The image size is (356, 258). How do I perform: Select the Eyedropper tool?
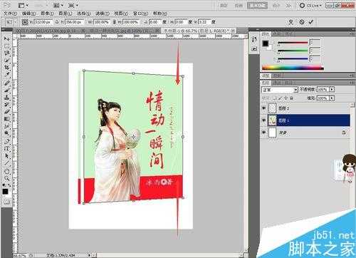(6, 75)
